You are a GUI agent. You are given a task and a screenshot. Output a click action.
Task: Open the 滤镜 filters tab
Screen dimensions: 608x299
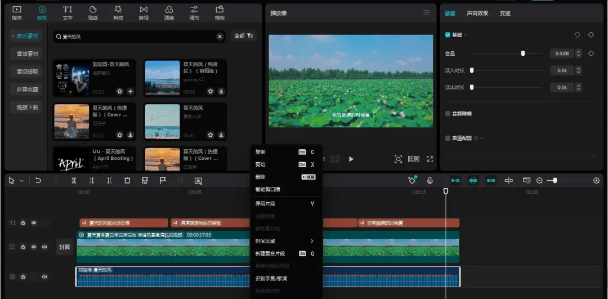point(169,13)
